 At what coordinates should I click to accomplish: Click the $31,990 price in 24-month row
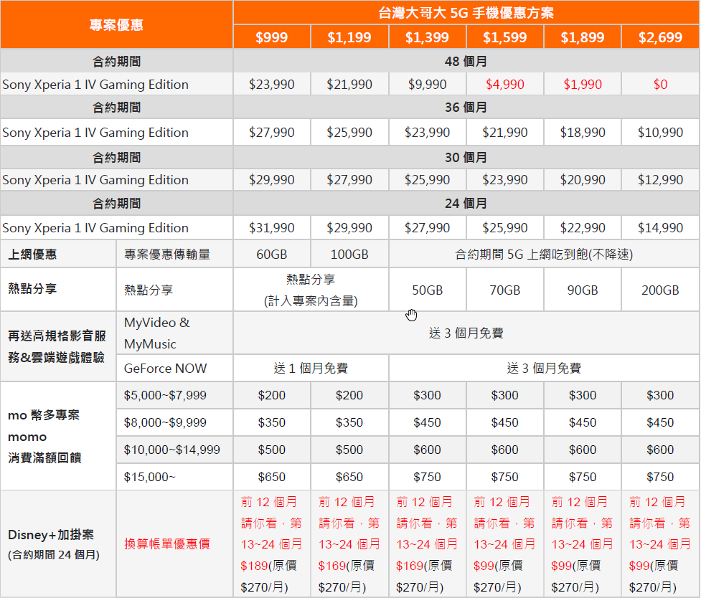(x=271, y=228)
